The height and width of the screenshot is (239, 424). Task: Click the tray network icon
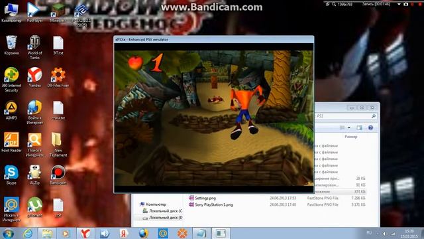[x=393, y=234]
